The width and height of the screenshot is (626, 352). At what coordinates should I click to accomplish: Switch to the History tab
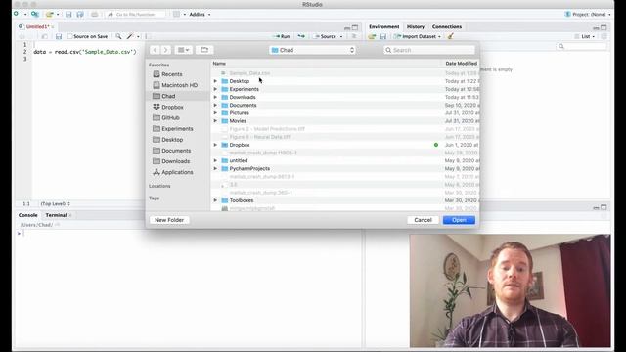415,26
